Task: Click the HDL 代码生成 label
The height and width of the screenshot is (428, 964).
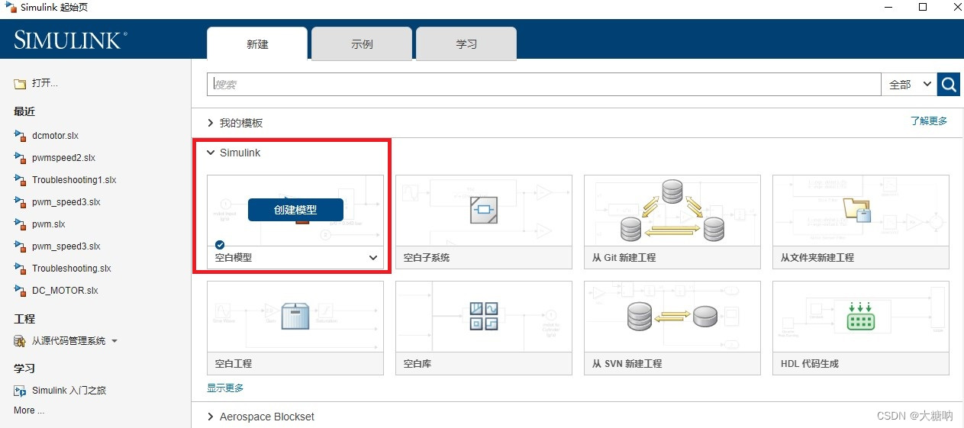Action: pyautogui.click(x=810, y=364)
